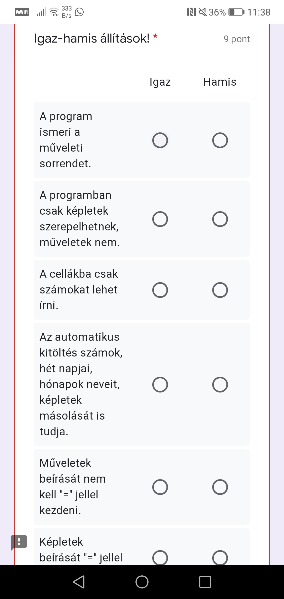This screenshot has height=599, width=284.
Task: Select Igaz for "Képletek beírását" statement
Action: tap(160, 557)
